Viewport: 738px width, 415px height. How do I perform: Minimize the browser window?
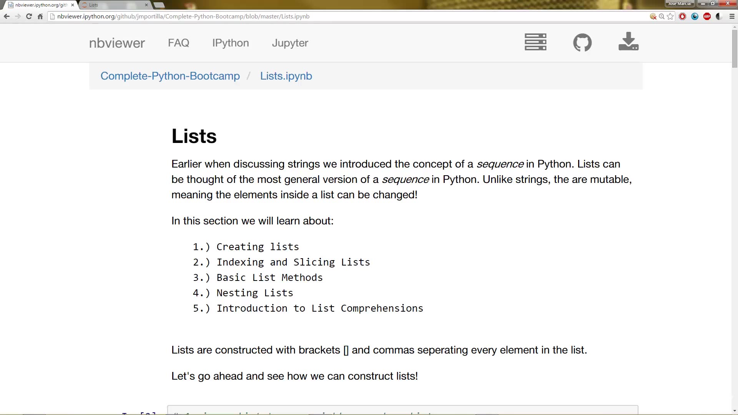(x=703, y=3)
